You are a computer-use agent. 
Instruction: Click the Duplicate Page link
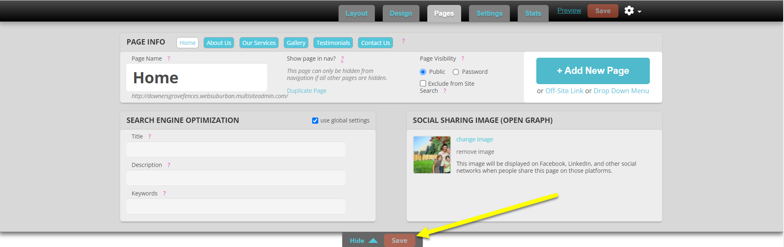click(307, 91)
